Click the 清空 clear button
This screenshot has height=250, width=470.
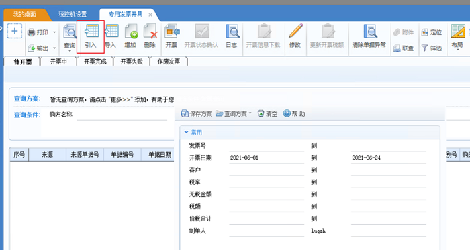point(267,114)
